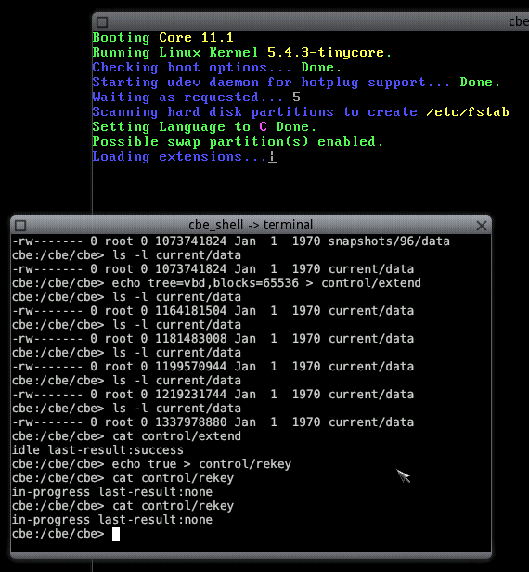
Task: Click 'idle last-result:success' output line
Action: (97, 450)
